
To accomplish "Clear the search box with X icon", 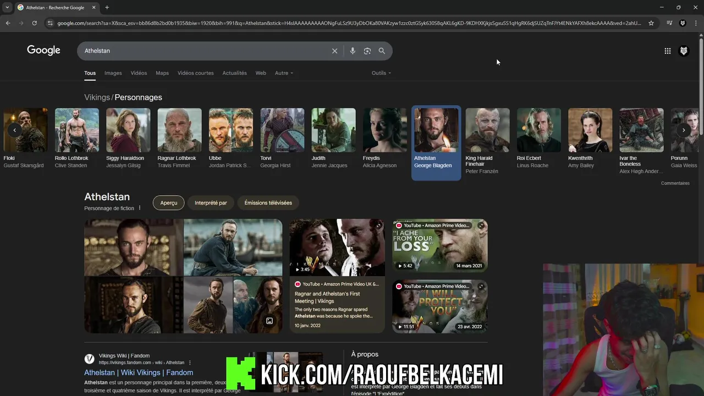I will (334, 51).
